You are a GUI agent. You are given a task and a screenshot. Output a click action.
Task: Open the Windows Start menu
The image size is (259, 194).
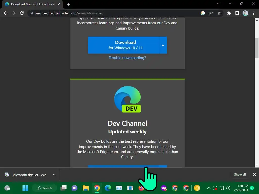(x=26, y=188)
